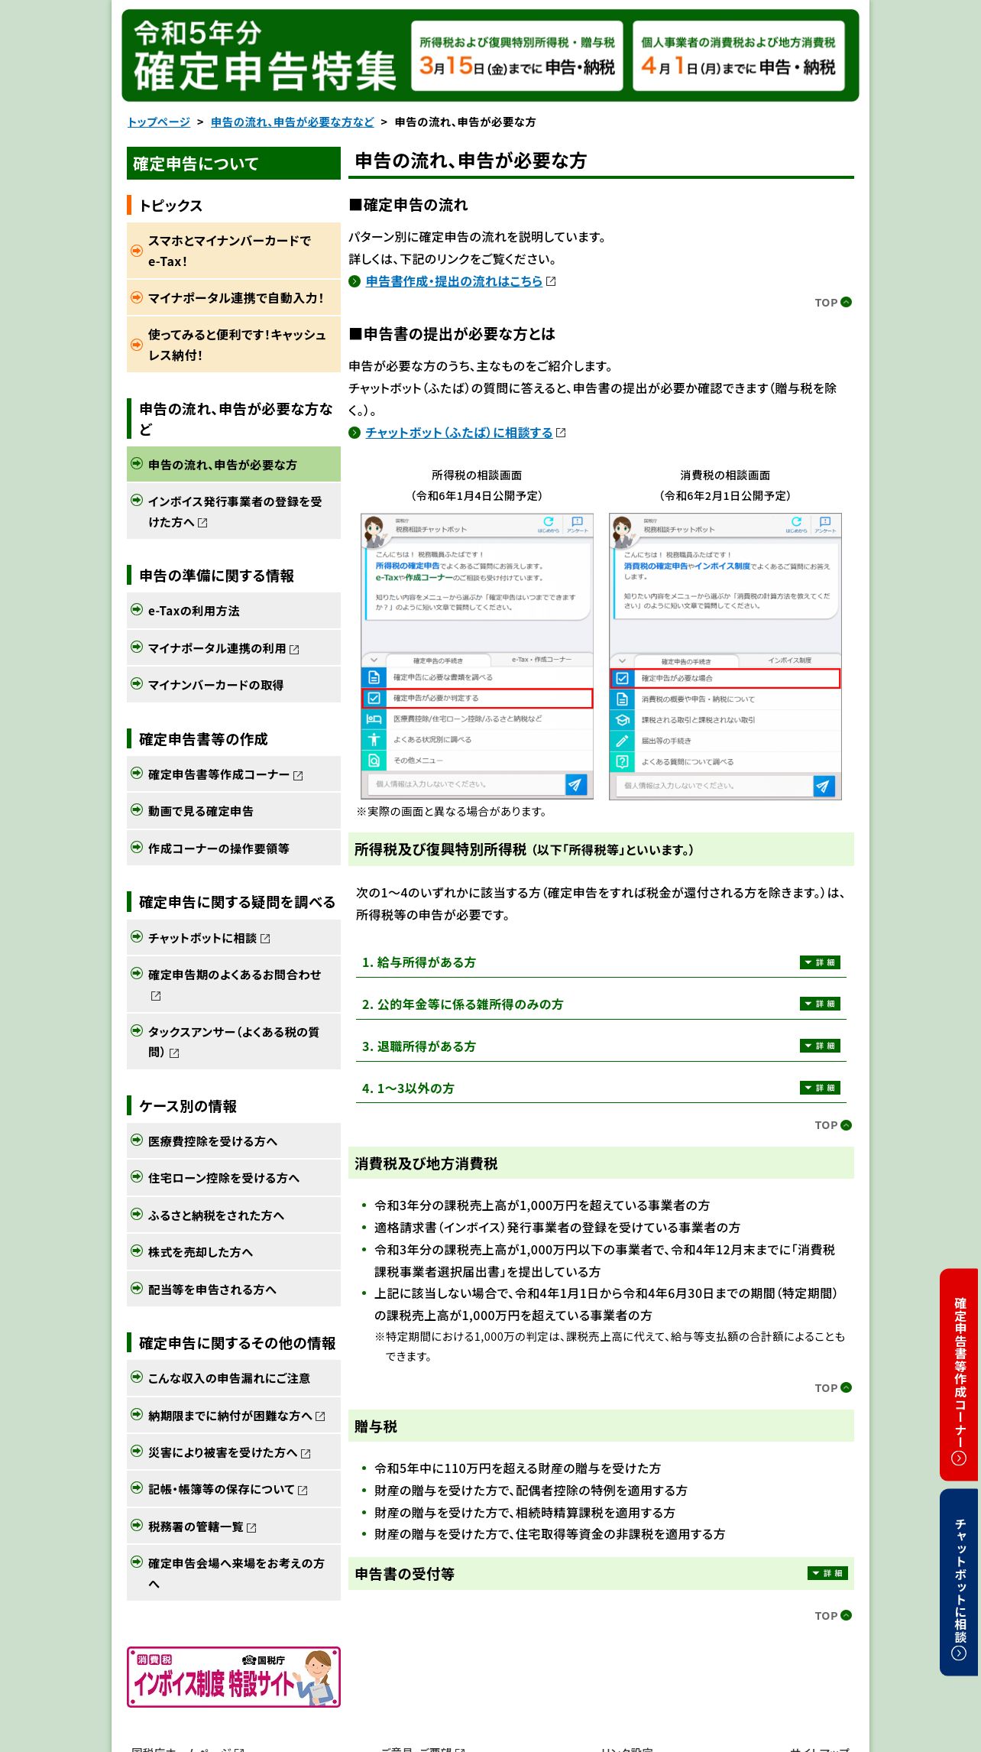Open 災害により被害を受けた方へ sidebar item

coord(234,1452)
